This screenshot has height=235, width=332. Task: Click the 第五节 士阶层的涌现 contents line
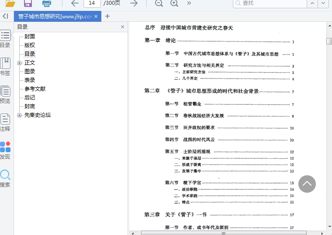(x=229, y=152)
